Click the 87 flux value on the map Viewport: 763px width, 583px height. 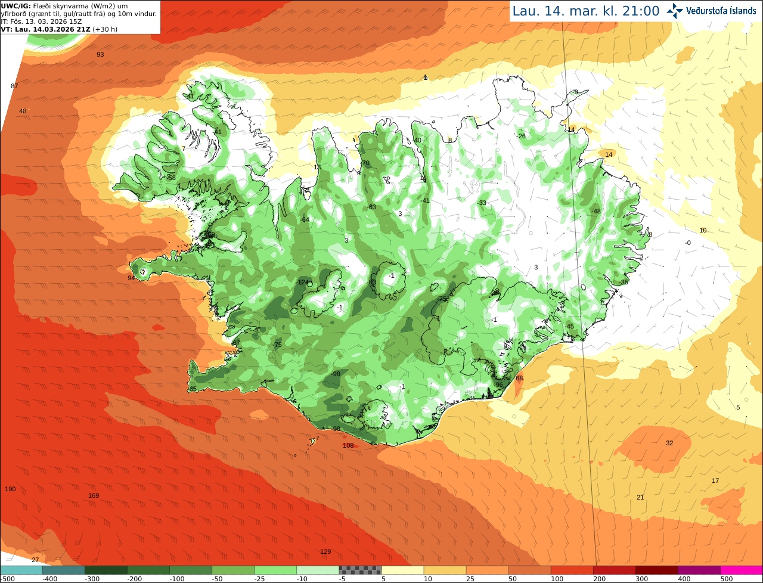tap(14, 86)
